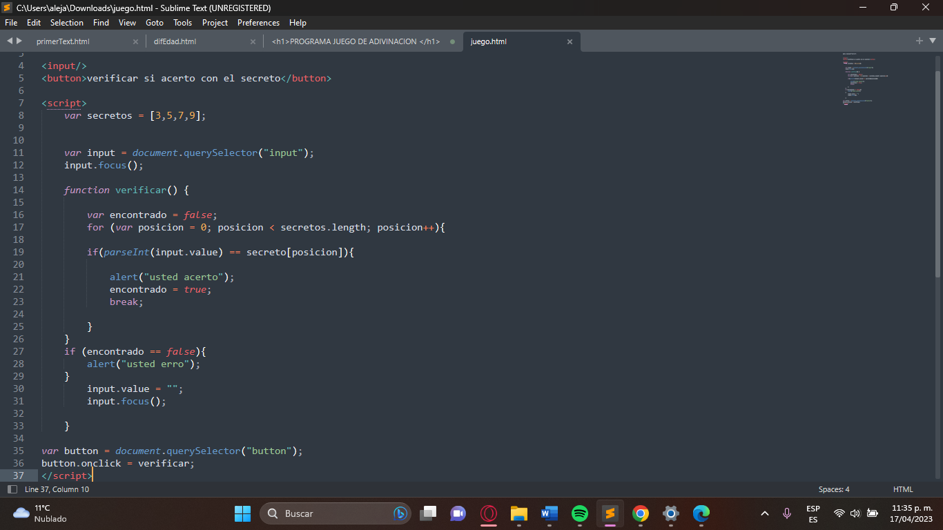Viewport: 943px width, 530px height.
Task: Click the 'button.onclick = verificar;' line
Action: (118, 463)
